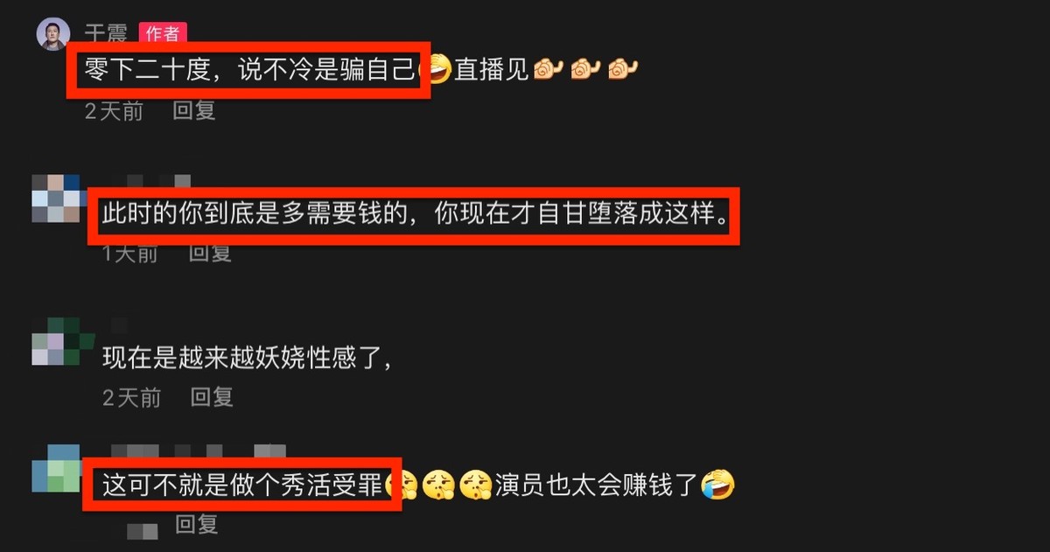Click 回复 beneath the 自甘堕落 comment
The image size is (1050, 552).
[x=211, y=254]
